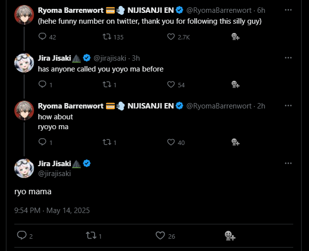Open more options on 'yoyo ma' tweet
The width and height of the screenshot is (309, 251).
295,58
